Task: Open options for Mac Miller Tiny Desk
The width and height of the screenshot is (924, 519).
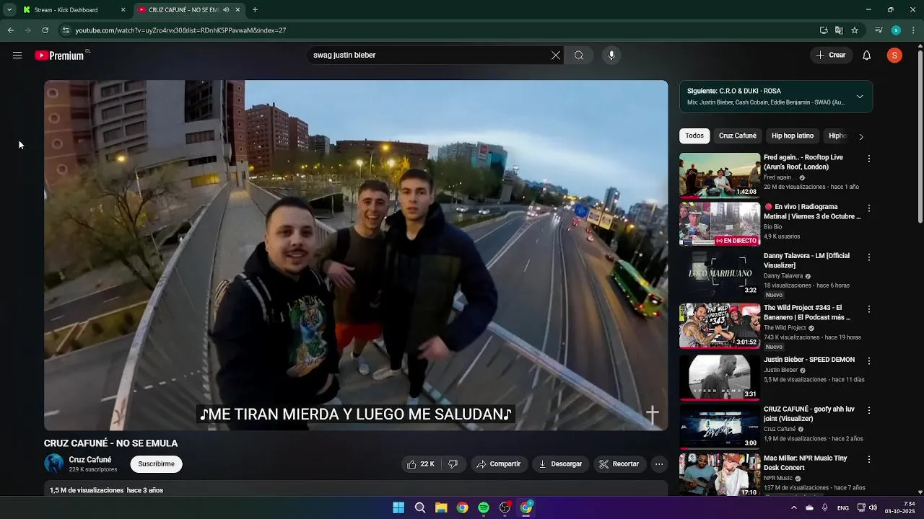Action: pyautogui.click(x=869, y=459)
